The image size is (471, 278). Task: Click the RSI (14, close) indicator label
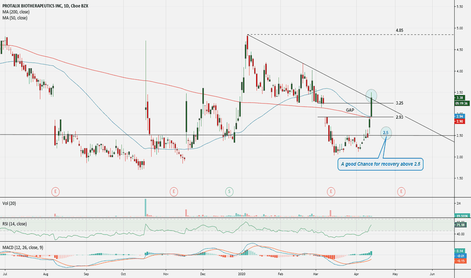click(x=15, y=224)
